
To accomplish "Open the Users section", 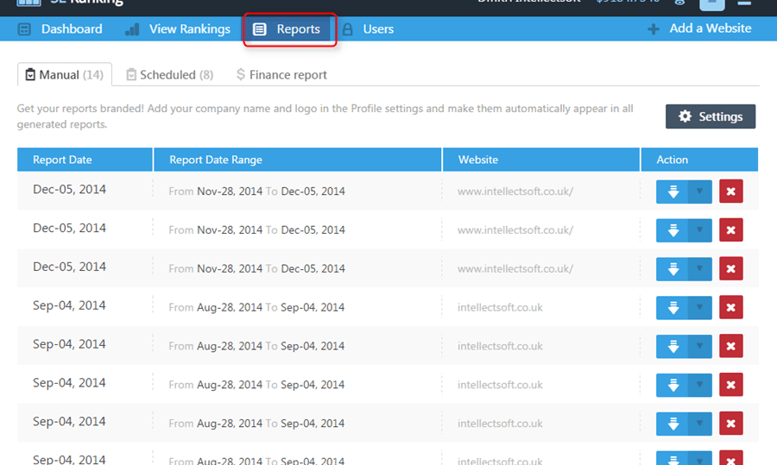I will click(x=368, y=28).
